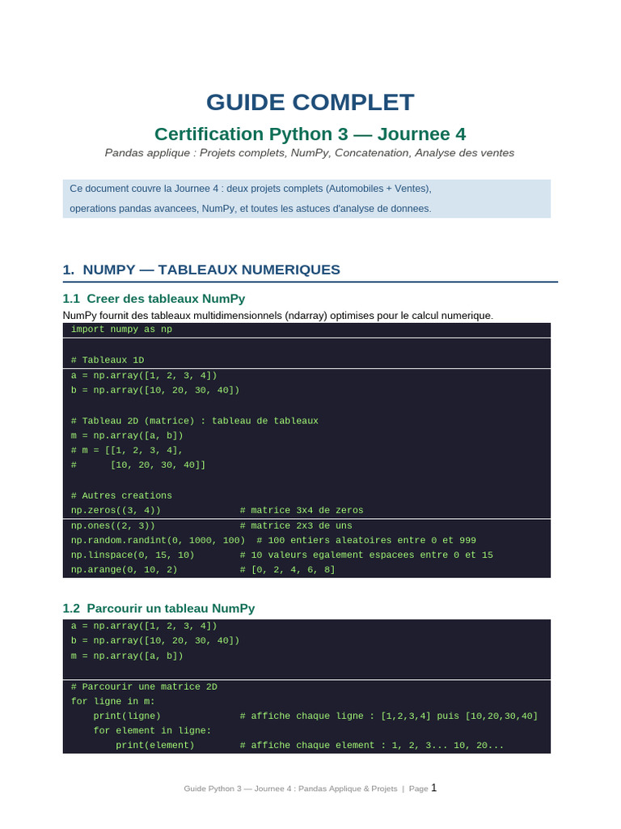Click the sentence 'NumPy fournit des tableaux multidimensionnels'

tap(278, 316)
